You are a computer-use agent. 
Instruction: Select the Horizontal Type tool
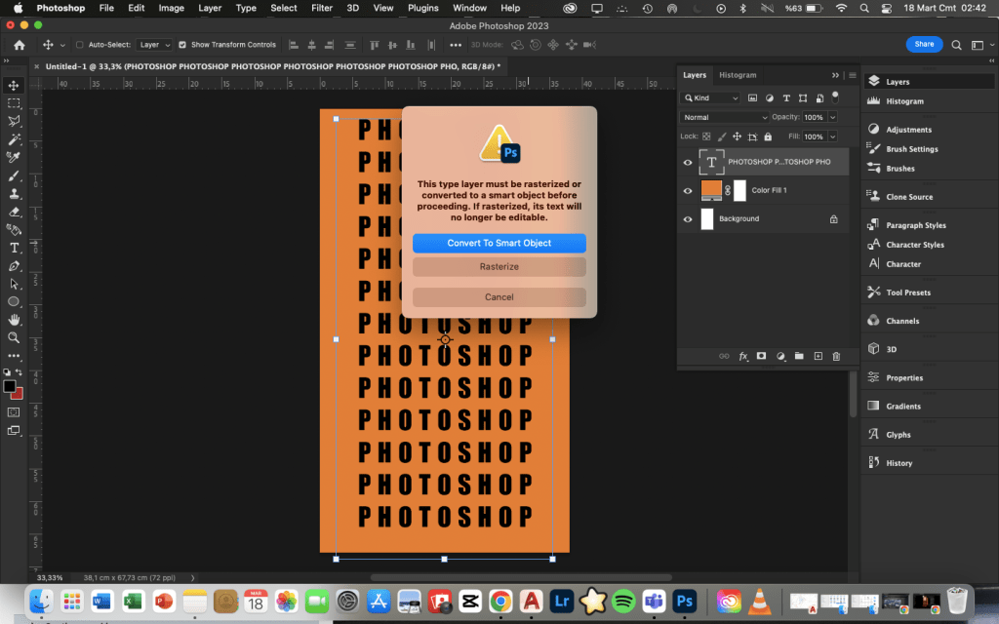coord(14,248)
